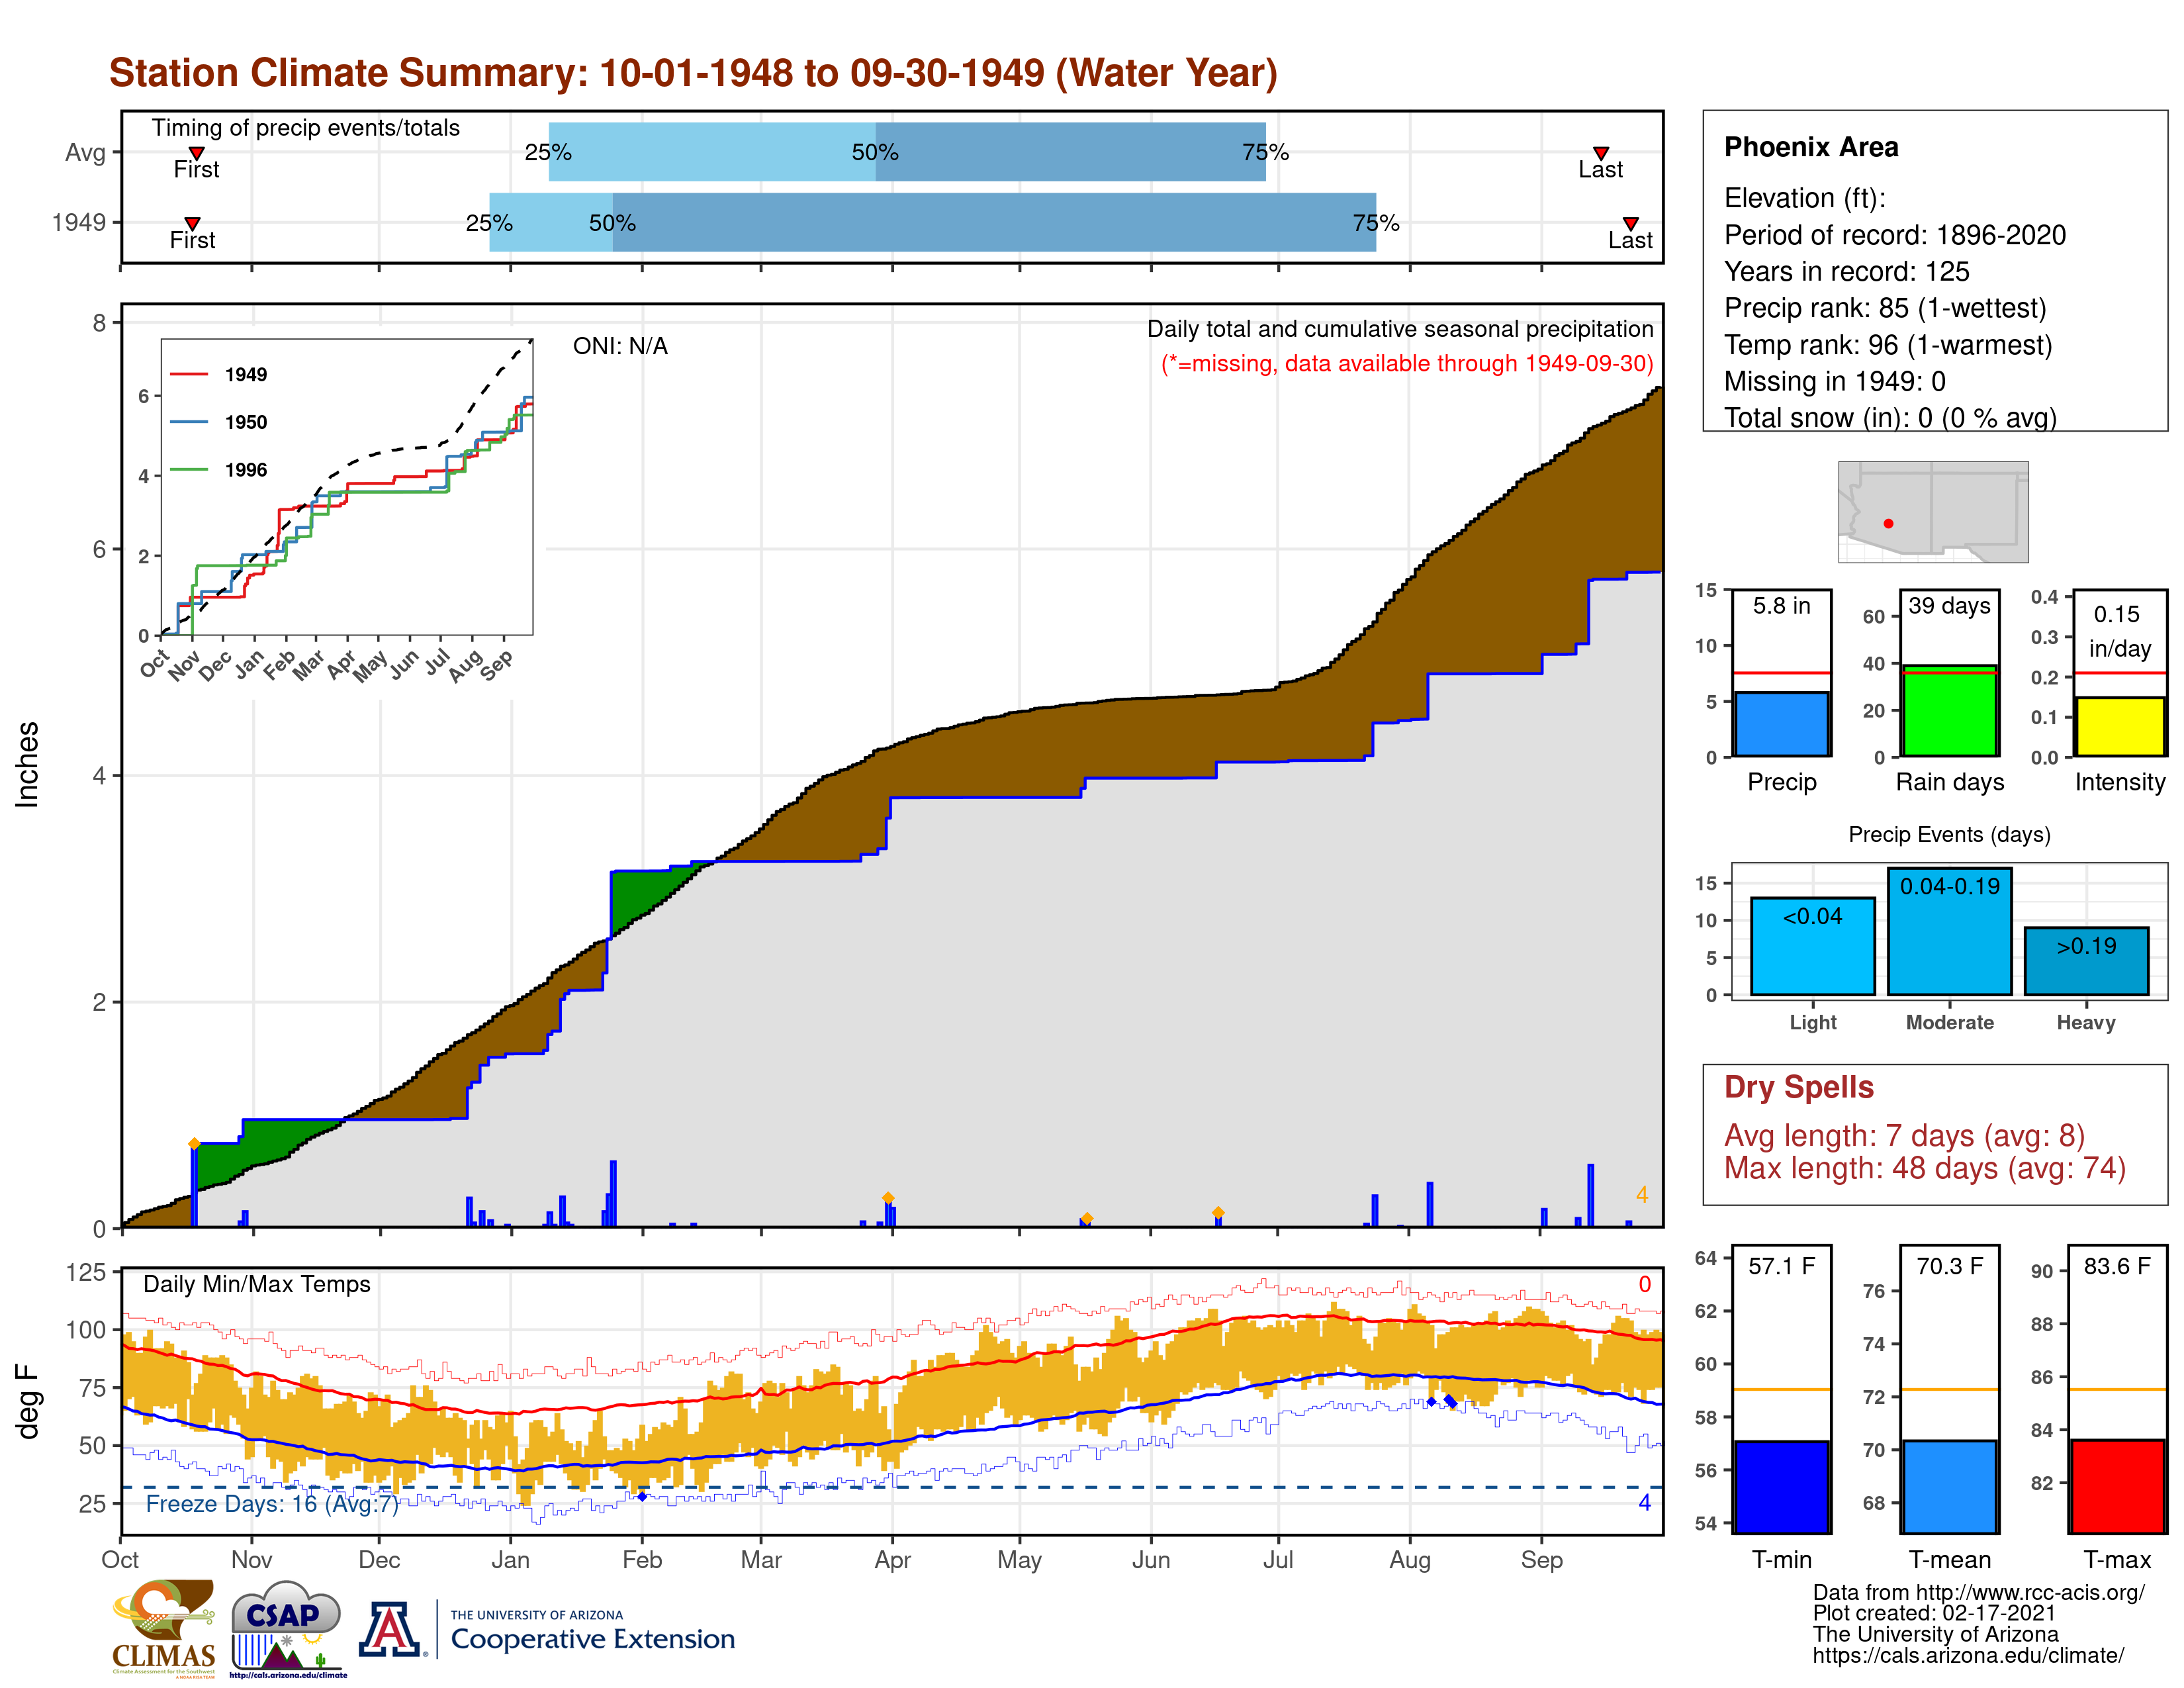
Task: Click the 'Temp rank: 96 (1-warmest)' line
Action: point(1888,345)
